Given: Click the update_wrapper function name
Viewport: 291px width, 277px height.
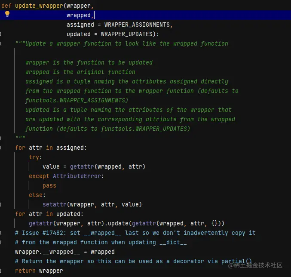Looking at the screenshot, I should 39,6.
